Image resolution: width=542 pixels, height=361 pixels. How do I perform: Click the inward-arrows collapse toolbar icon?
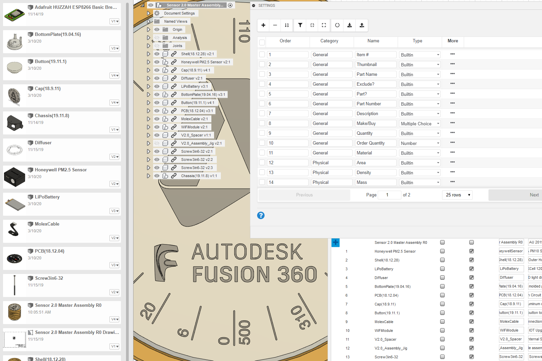[x=312, y=25]
